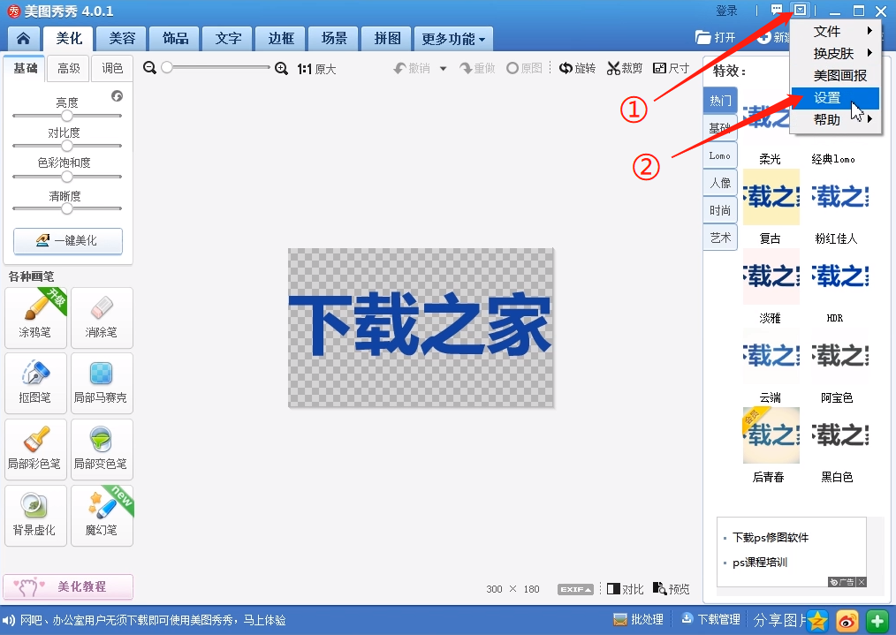Switch to the 文字 tab
896x635 pixels.
(227, 38)
